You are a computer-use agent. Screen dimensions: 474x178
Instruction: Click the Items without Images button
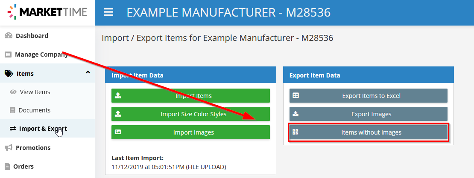[x=368, y=132]
